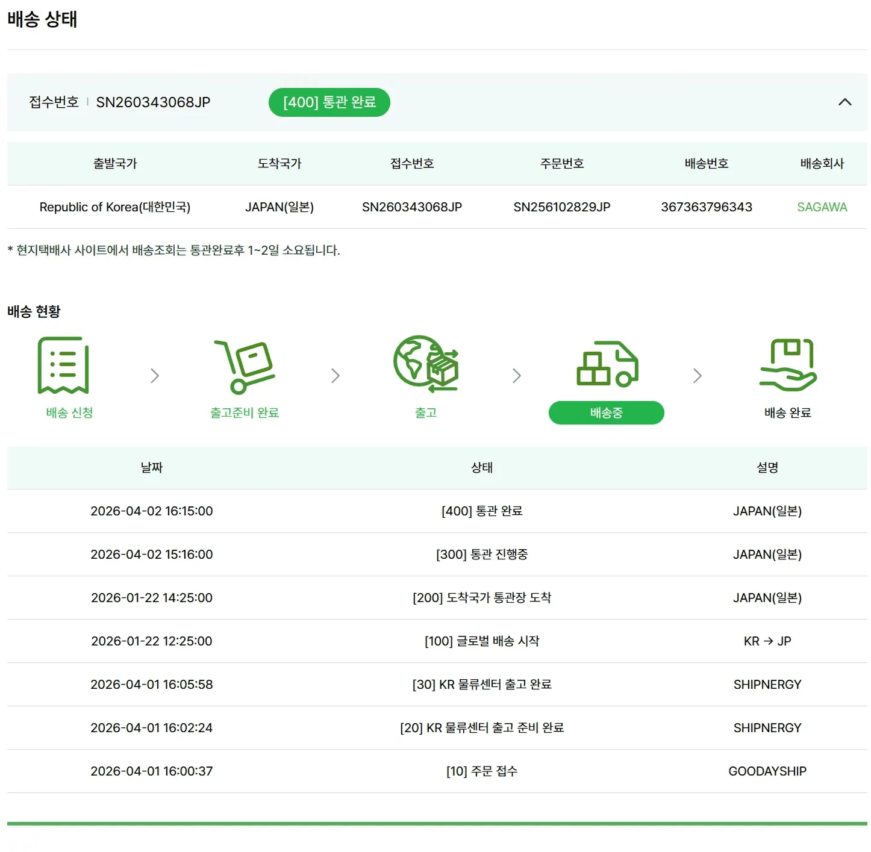This screenshot has height=852, width=871.
Task: Click the [300] 통관 진행중 status row
Action: [482, 555]
